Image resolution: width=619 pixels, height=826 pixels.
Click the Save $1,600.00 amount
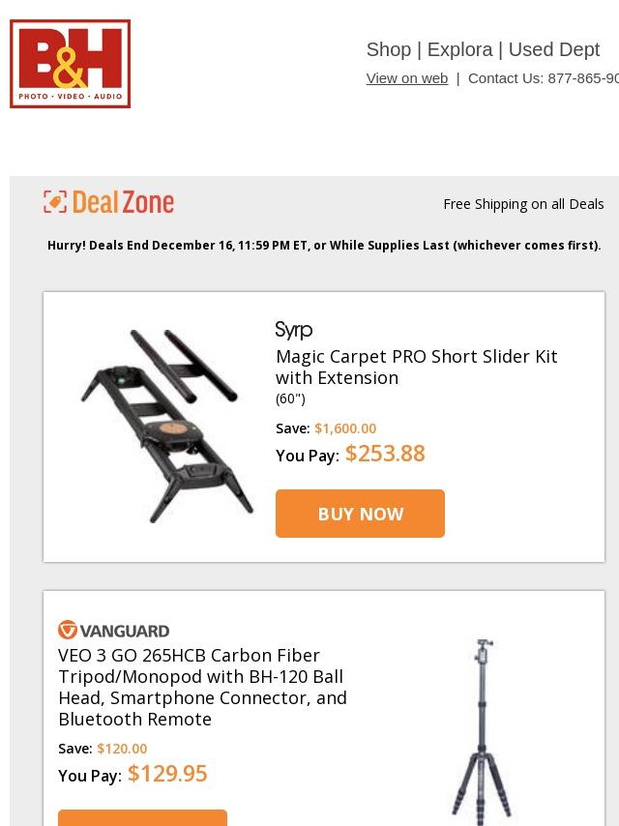point(345,428)
